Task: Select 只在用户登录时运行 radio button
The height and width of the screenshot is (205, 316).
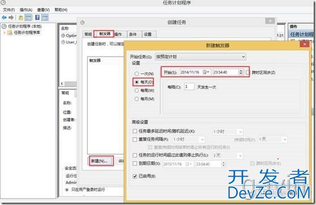Action: coord(67,190)
